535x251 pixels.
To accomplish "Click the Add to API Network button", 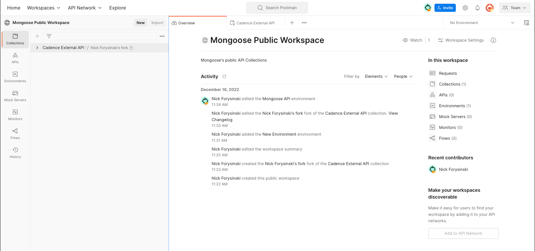I will coord(463,233).
